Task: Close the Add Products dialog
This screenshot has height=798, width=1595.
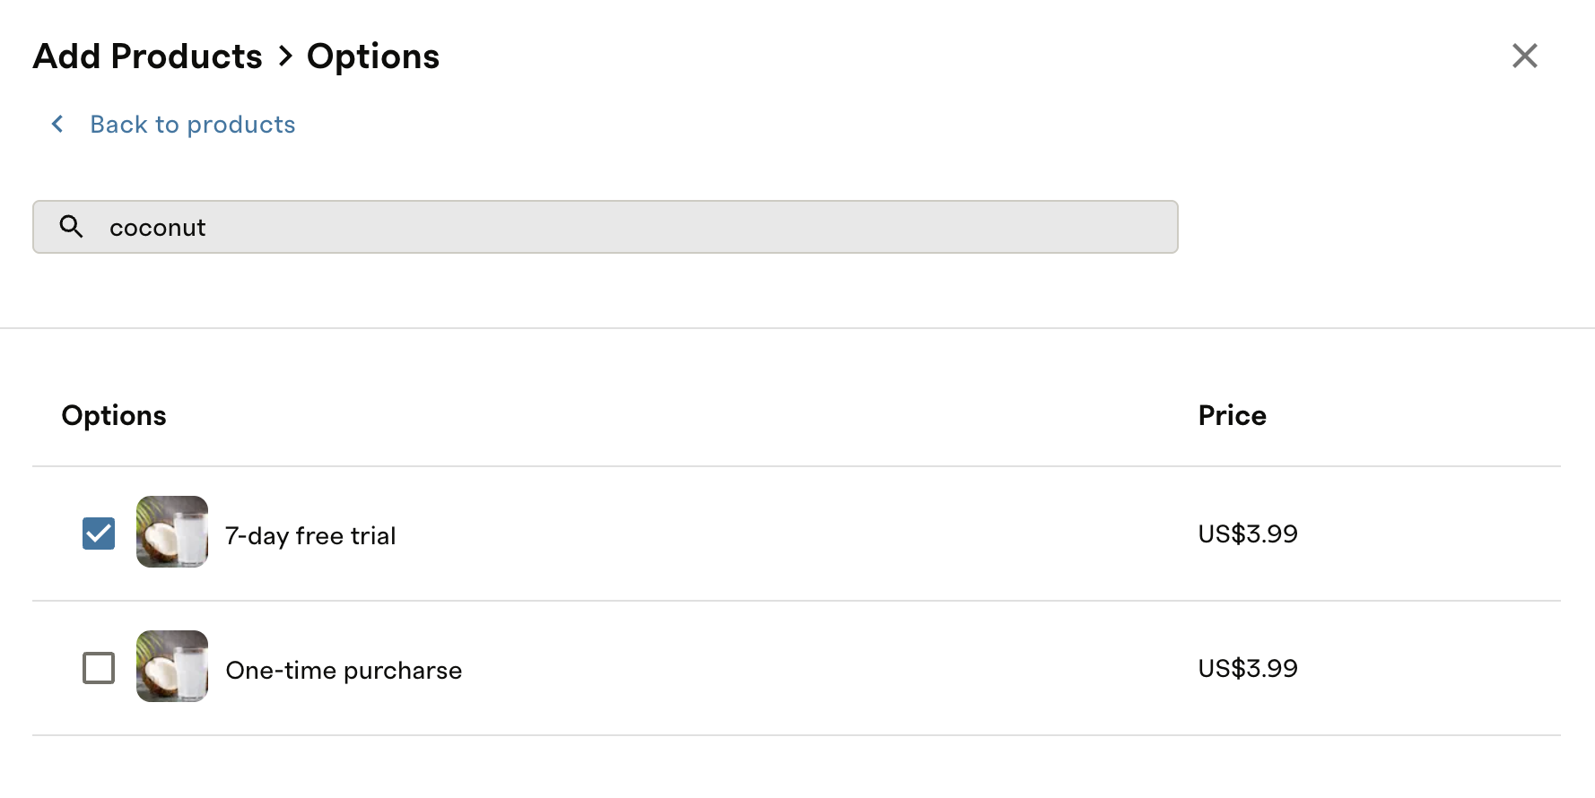Action: click(x=1524, y=56)
